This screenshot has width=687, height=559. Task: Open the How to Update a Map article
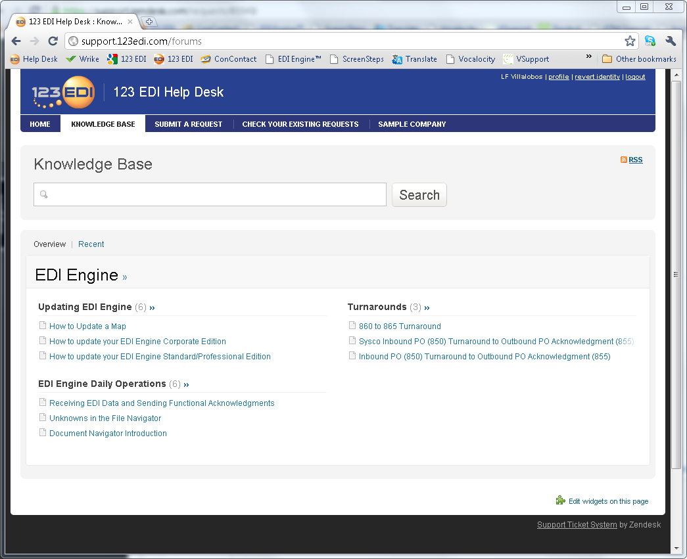pyautogui.click(x=87, y=326)
